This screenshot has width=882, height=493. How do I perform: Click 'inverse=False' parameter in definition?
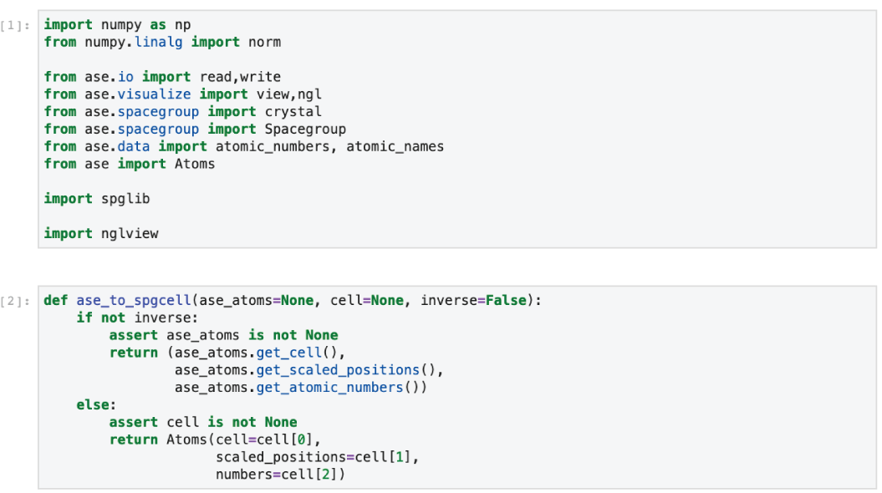tap(474, 301)
